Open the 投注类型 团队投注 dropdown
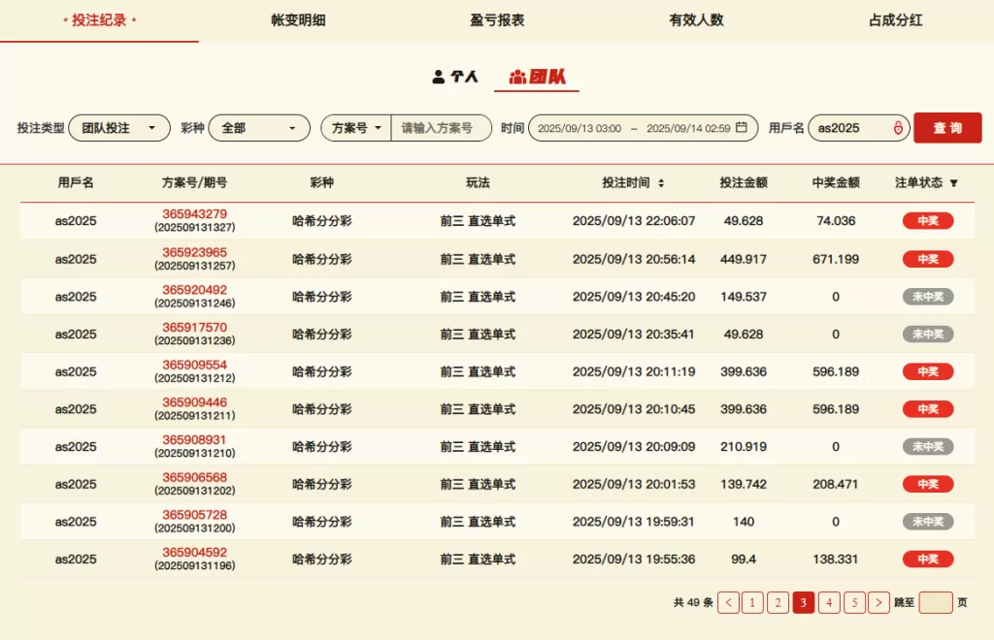This screenshot has height=640, width=994. click(118, 128)
